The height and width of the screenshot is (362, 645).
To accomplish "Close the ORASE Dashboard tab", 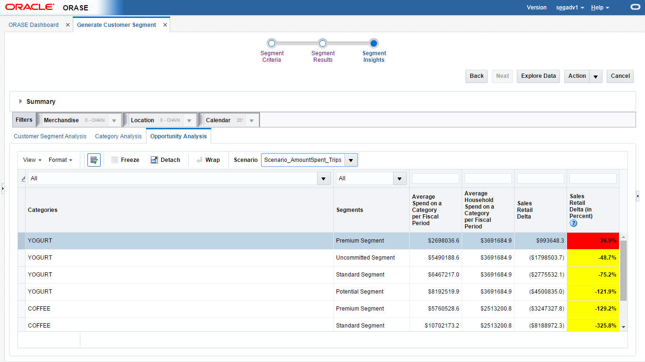I will point(68,25).
